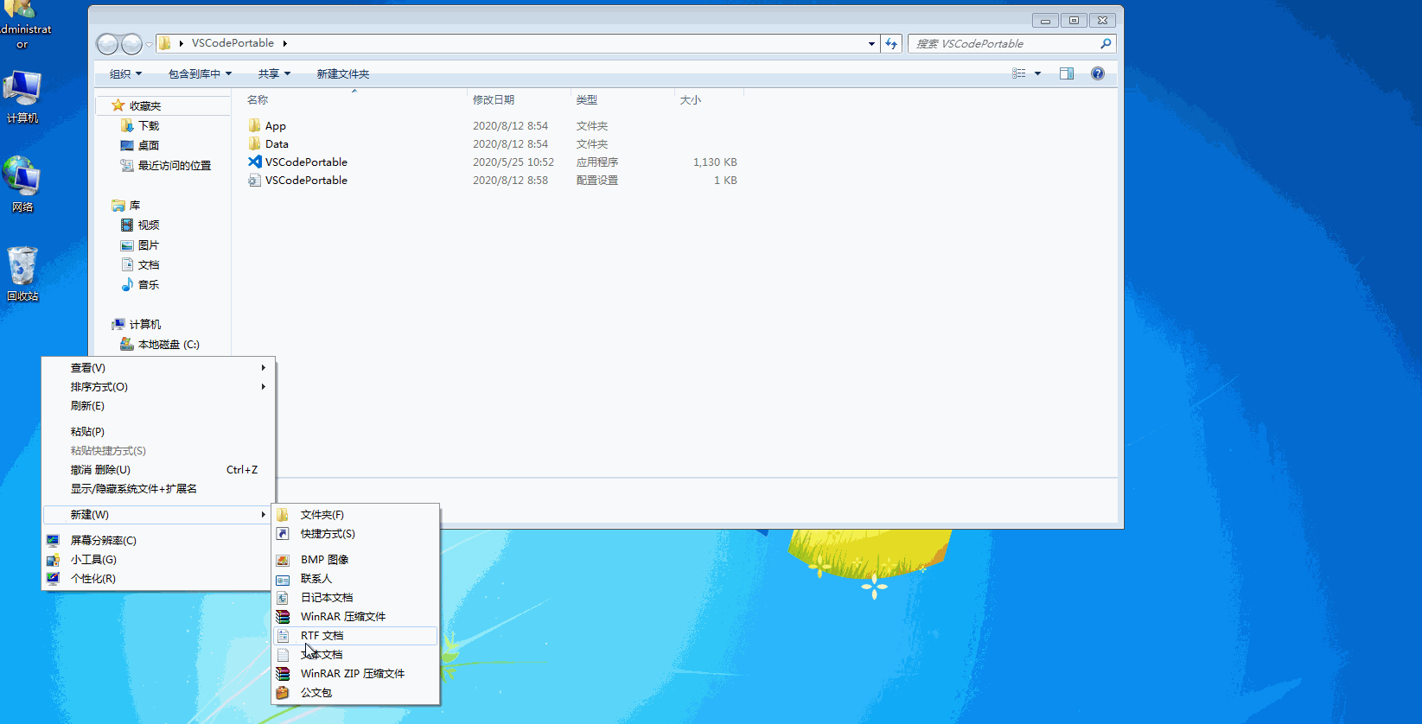1422x724 pixels.
Task: Choose 粘贴(P) from the context menu
Action: [158, 432]
